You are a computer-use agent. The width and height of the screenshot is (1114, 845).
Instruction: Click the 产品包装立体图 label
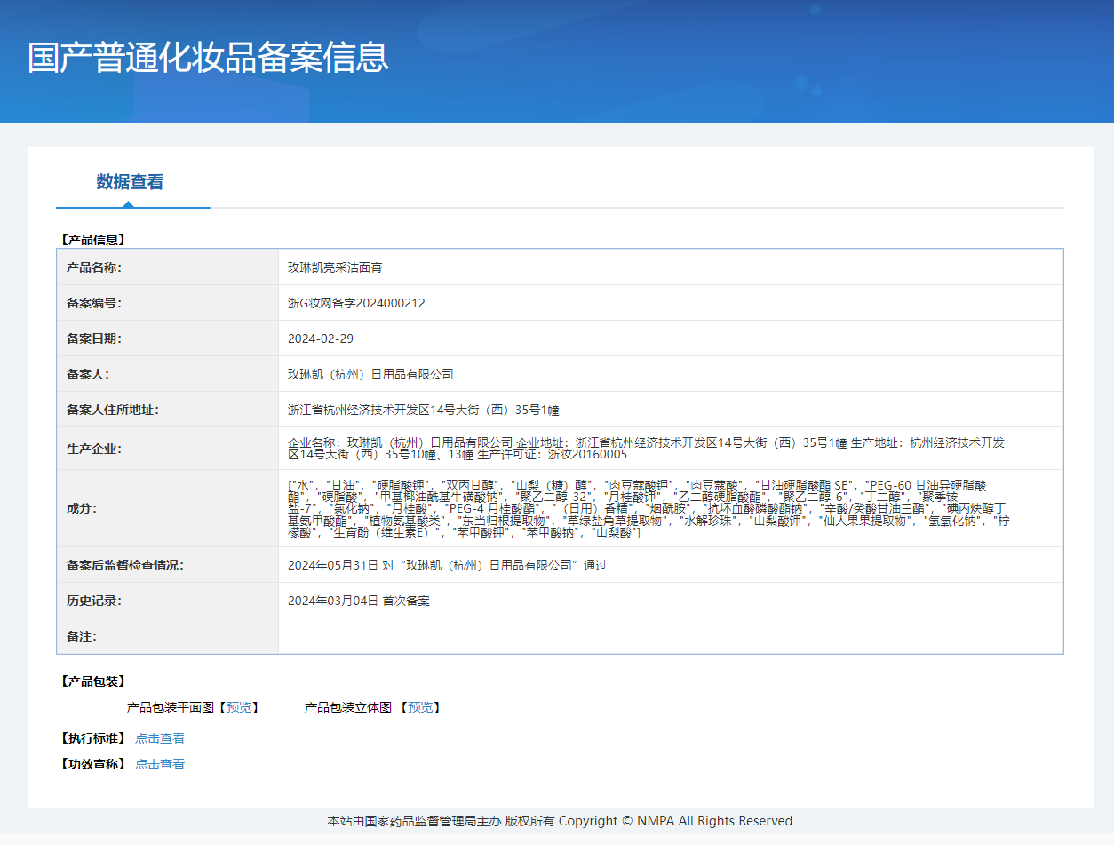click(348, 707)
